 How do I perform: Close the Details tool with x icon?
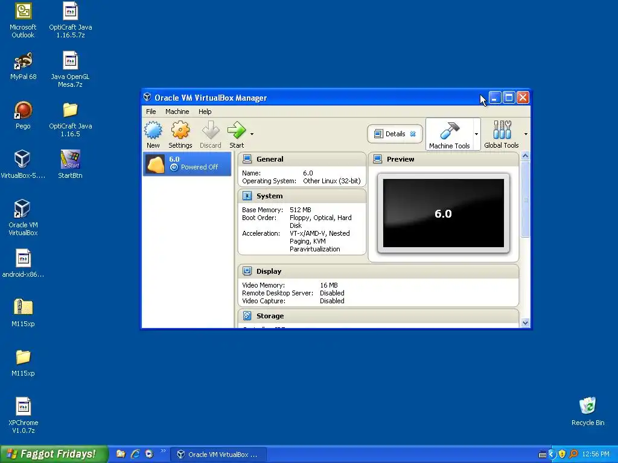coord(413,134)
